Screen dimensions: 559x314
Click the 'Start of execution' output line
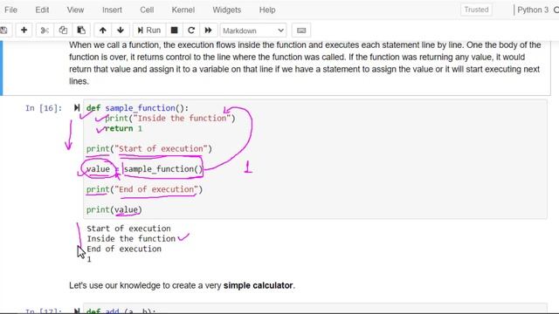pyautogui.click(x=128, y=229)
